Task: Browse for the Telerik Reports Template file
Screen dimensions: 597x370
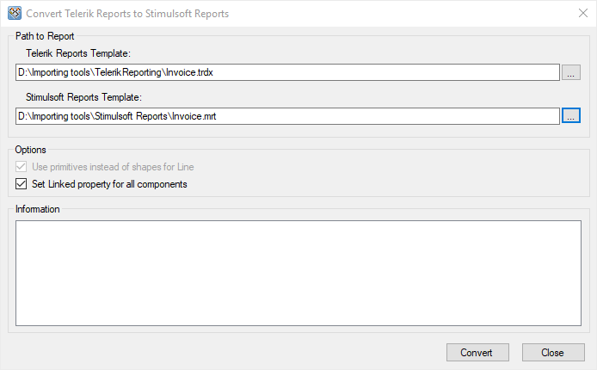Action: [571, 73]
